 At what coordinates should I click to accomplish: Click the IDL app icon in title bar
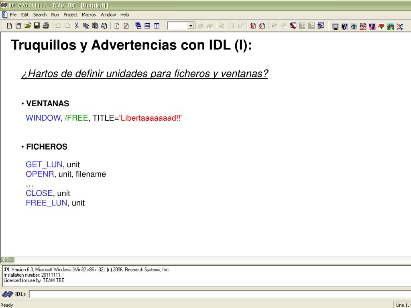[4, 5]
